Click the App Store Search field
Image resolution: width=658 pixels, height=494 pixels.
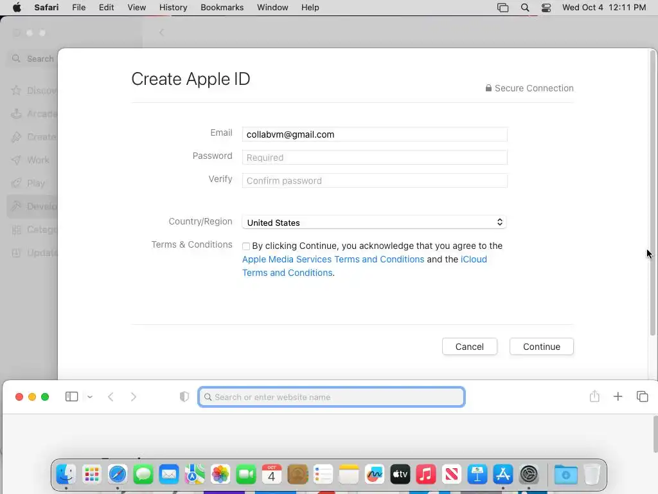click(x=33, y=59)
